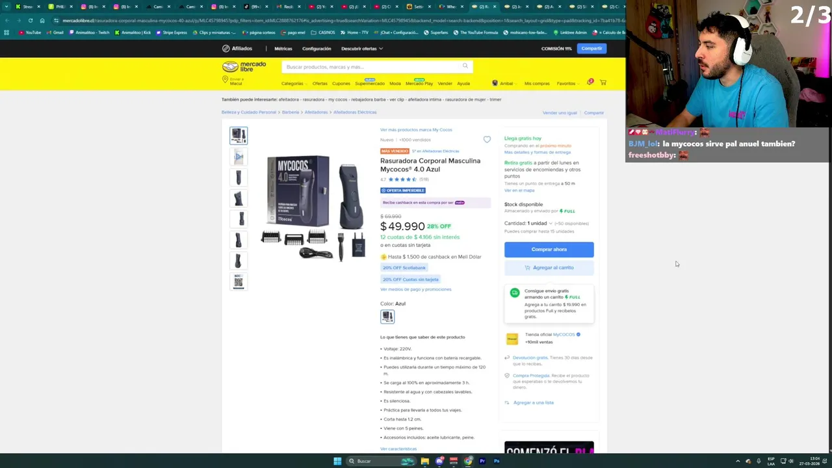Click the Afiliados logo icon
832x468 pixels.
click(x=226, y=48)
